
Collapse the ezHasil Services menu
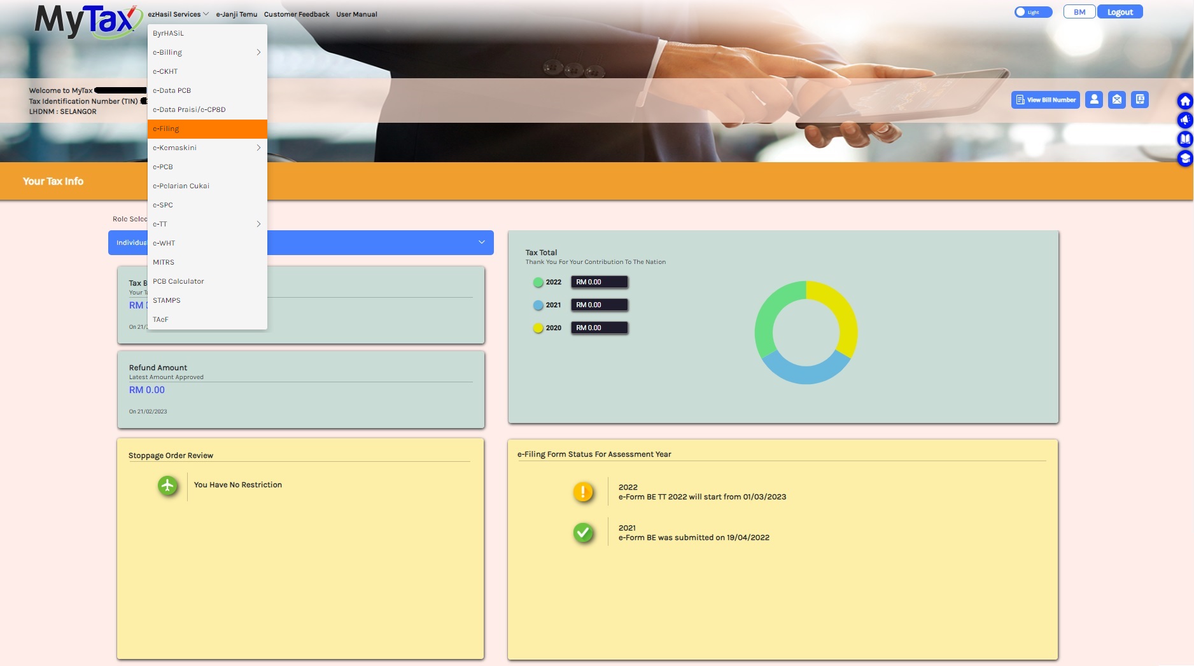[178, 14]
